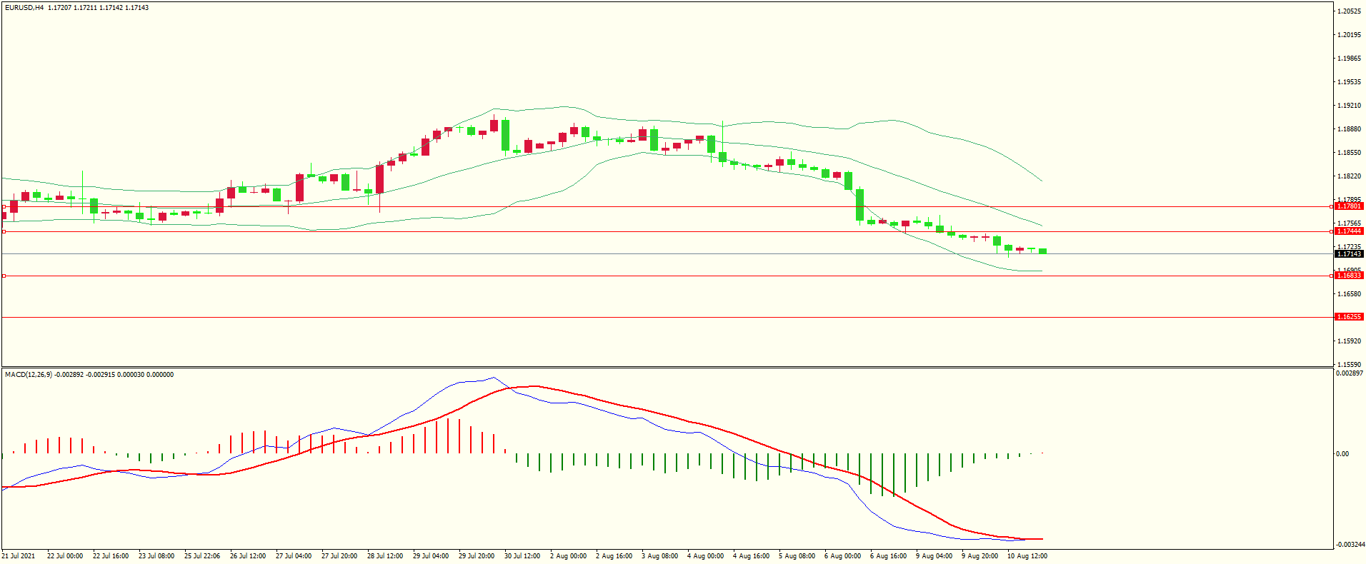Click the 26 Jul 12:00 time label

[248, 556]
